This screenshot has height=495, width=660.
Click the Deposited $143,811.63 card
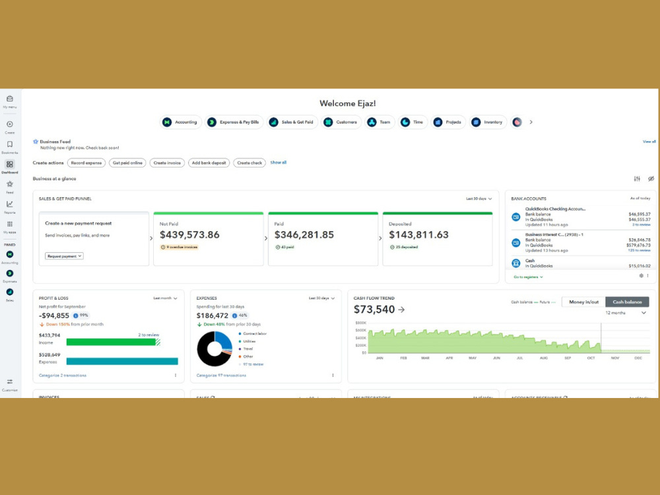[x=438, y=239]
